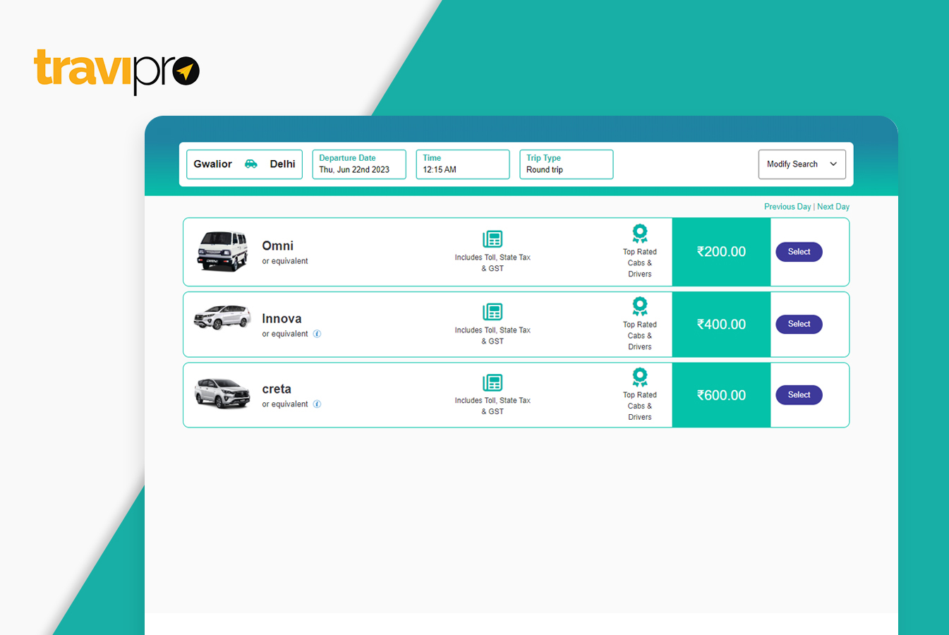The width and height of the screenshot is (949, 635).
Task: Click the Omni car name
Action: point(278,246)
